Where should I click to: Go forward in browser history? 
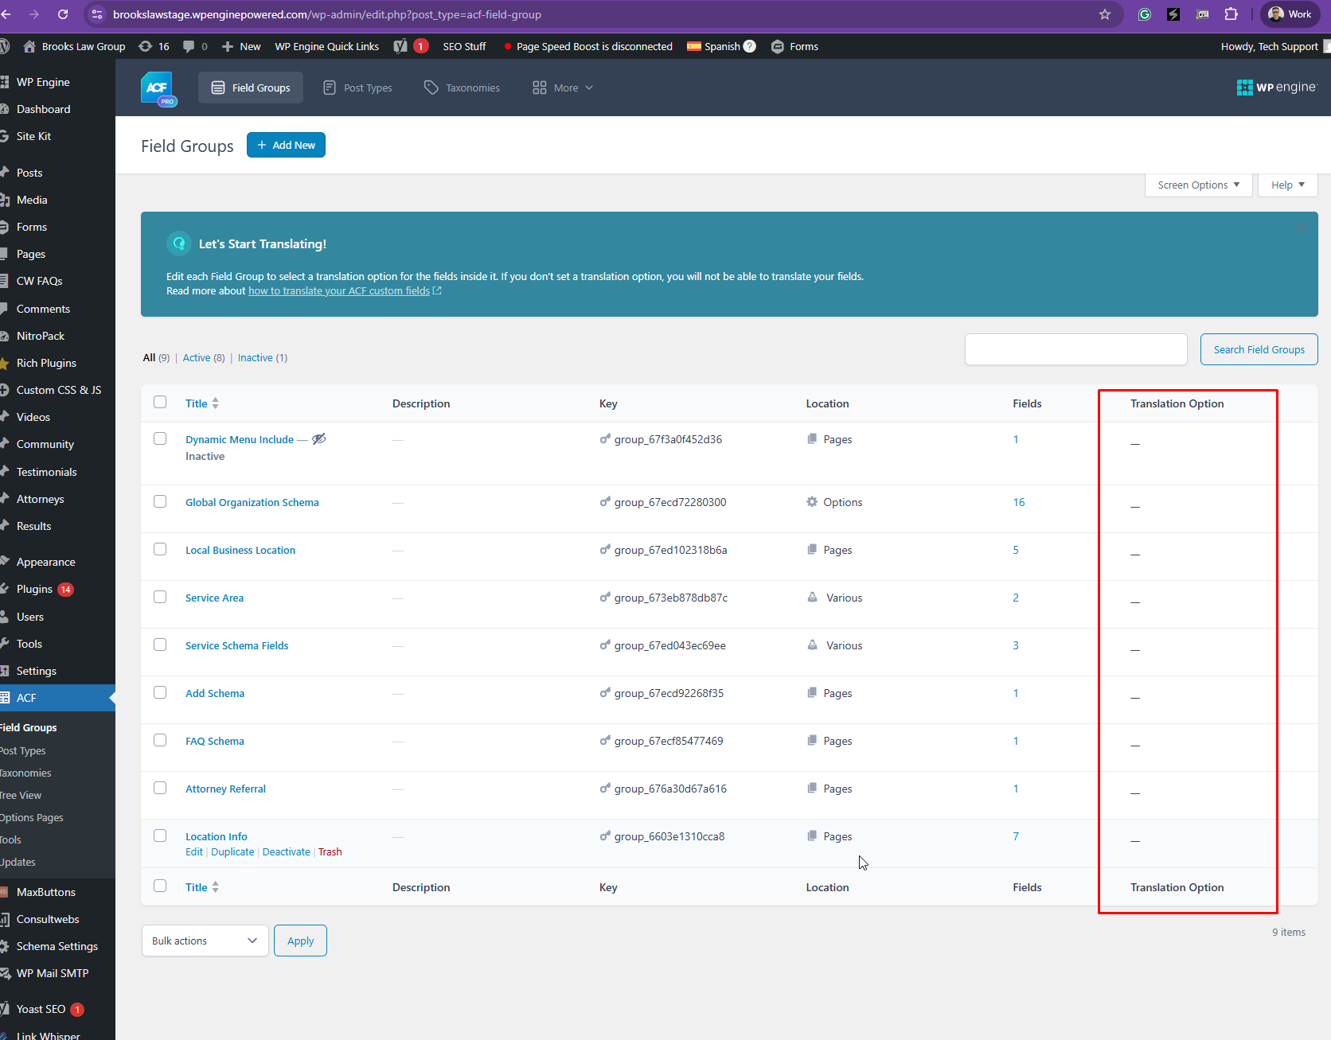point(33,14)
